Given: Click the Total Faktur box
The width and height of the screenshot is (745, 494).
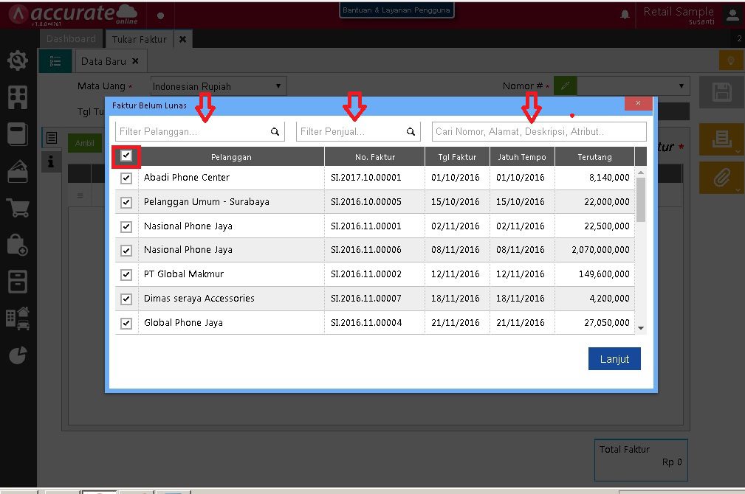Looking at the screenshot, I should click(641, 460).
